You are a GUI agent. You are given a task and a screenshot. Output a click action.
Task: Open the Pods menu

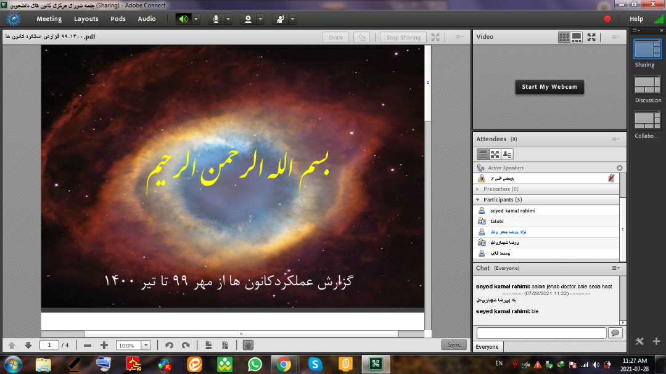[x=118, y=18]
